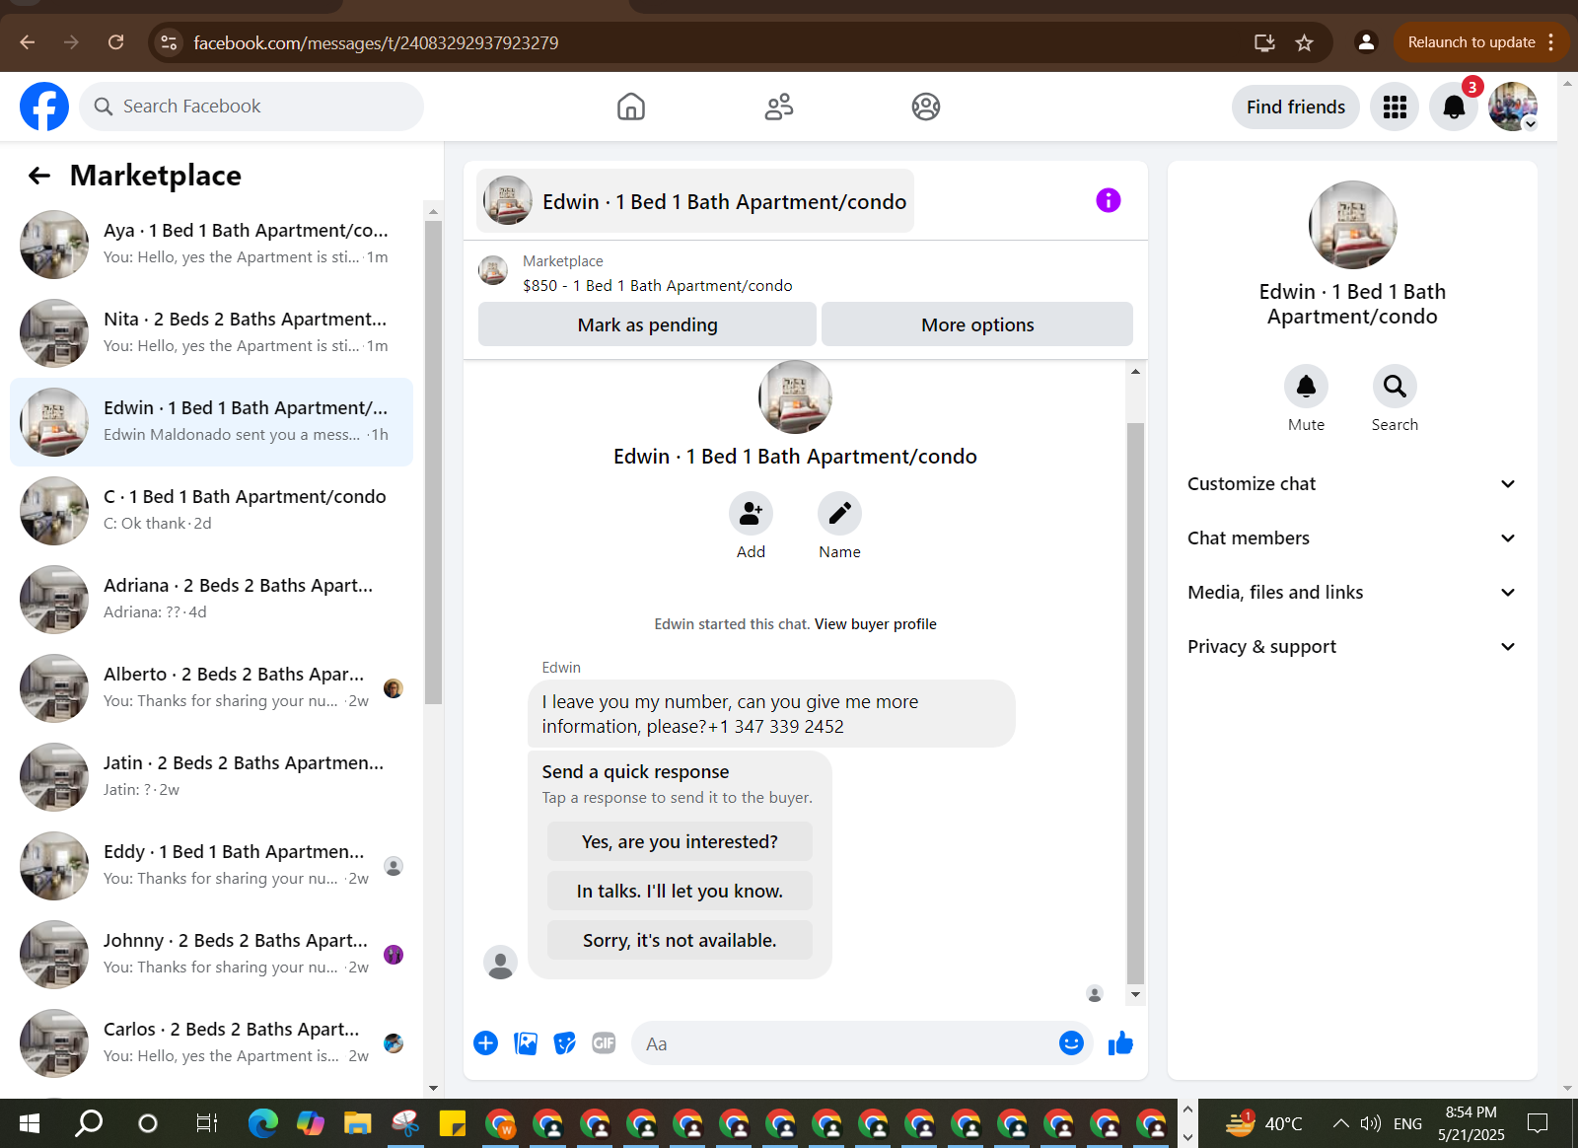The height and width of the screenshot is (1148, 1578).
Task: Send a thumbs-up like
Action: [1120, 1043]
